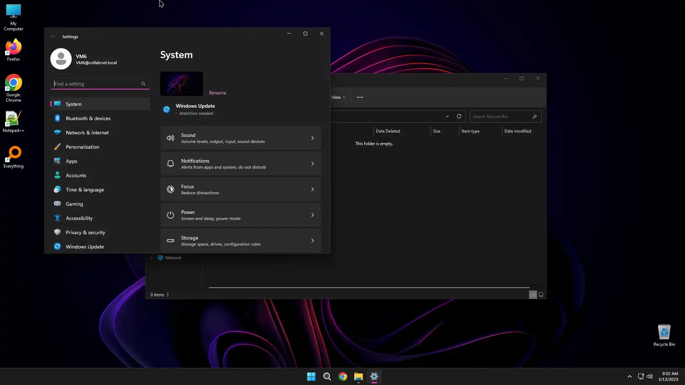Click the Refresh icon in Recycle Bin window
Screen dimensions: 685x385
click(459, 116)
